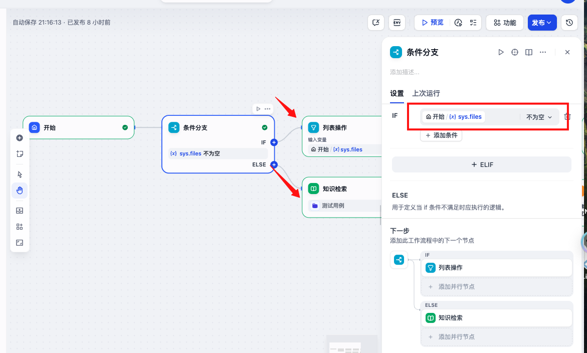Click the 知识检索 book icon on the canvas node
This screenshot has height=353, width=587.
(313, 189)
